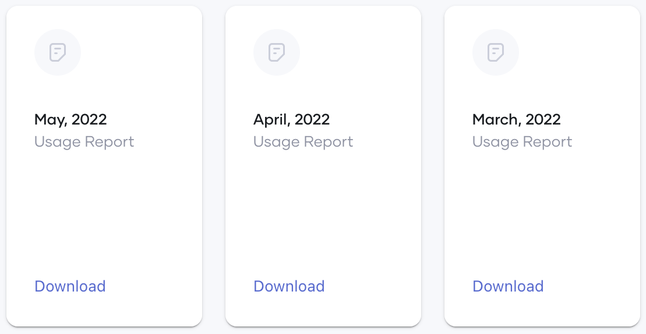Download the May, 2022 usage report

pyautogui.click(x=70, y=286)
